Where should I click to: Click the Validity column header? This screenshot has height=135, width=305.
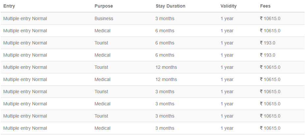228,6
